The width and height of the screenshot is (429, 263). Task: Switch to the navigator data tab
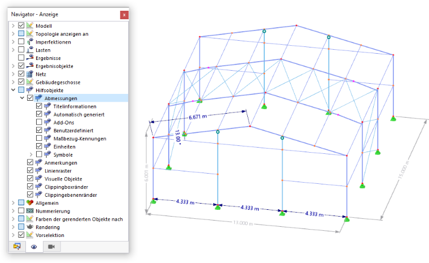point(17,247)
